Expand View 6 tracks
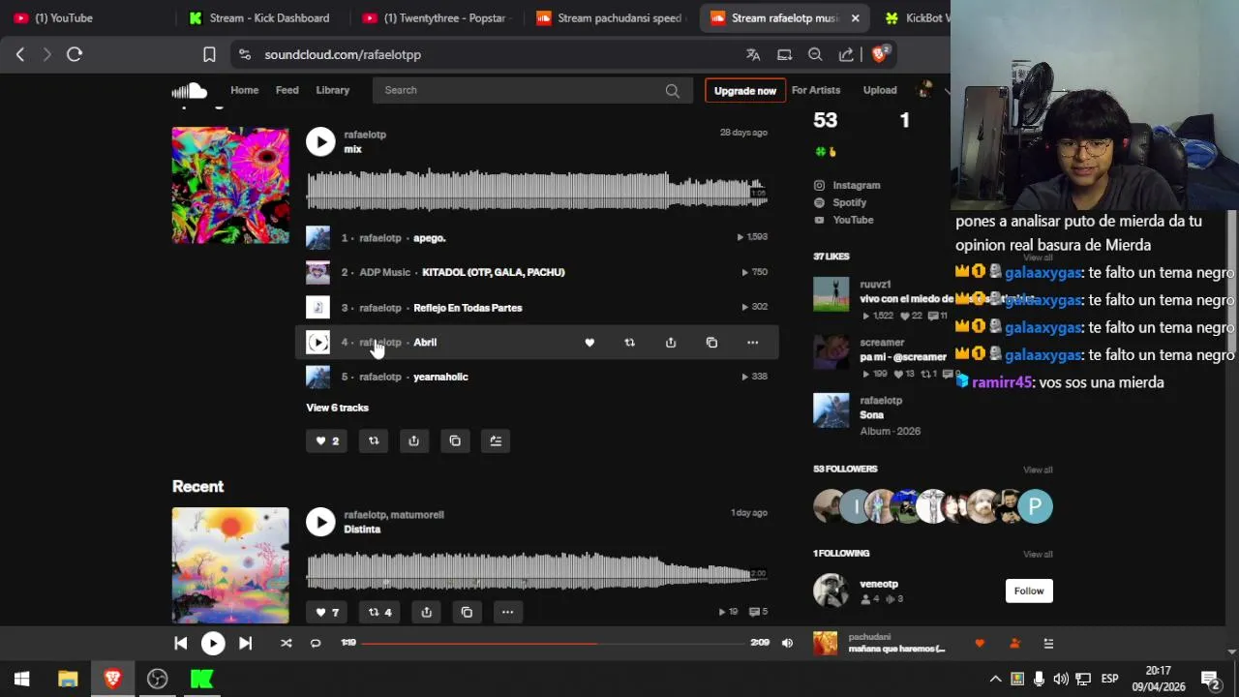The image size is (1239, 697). (337, 408)
